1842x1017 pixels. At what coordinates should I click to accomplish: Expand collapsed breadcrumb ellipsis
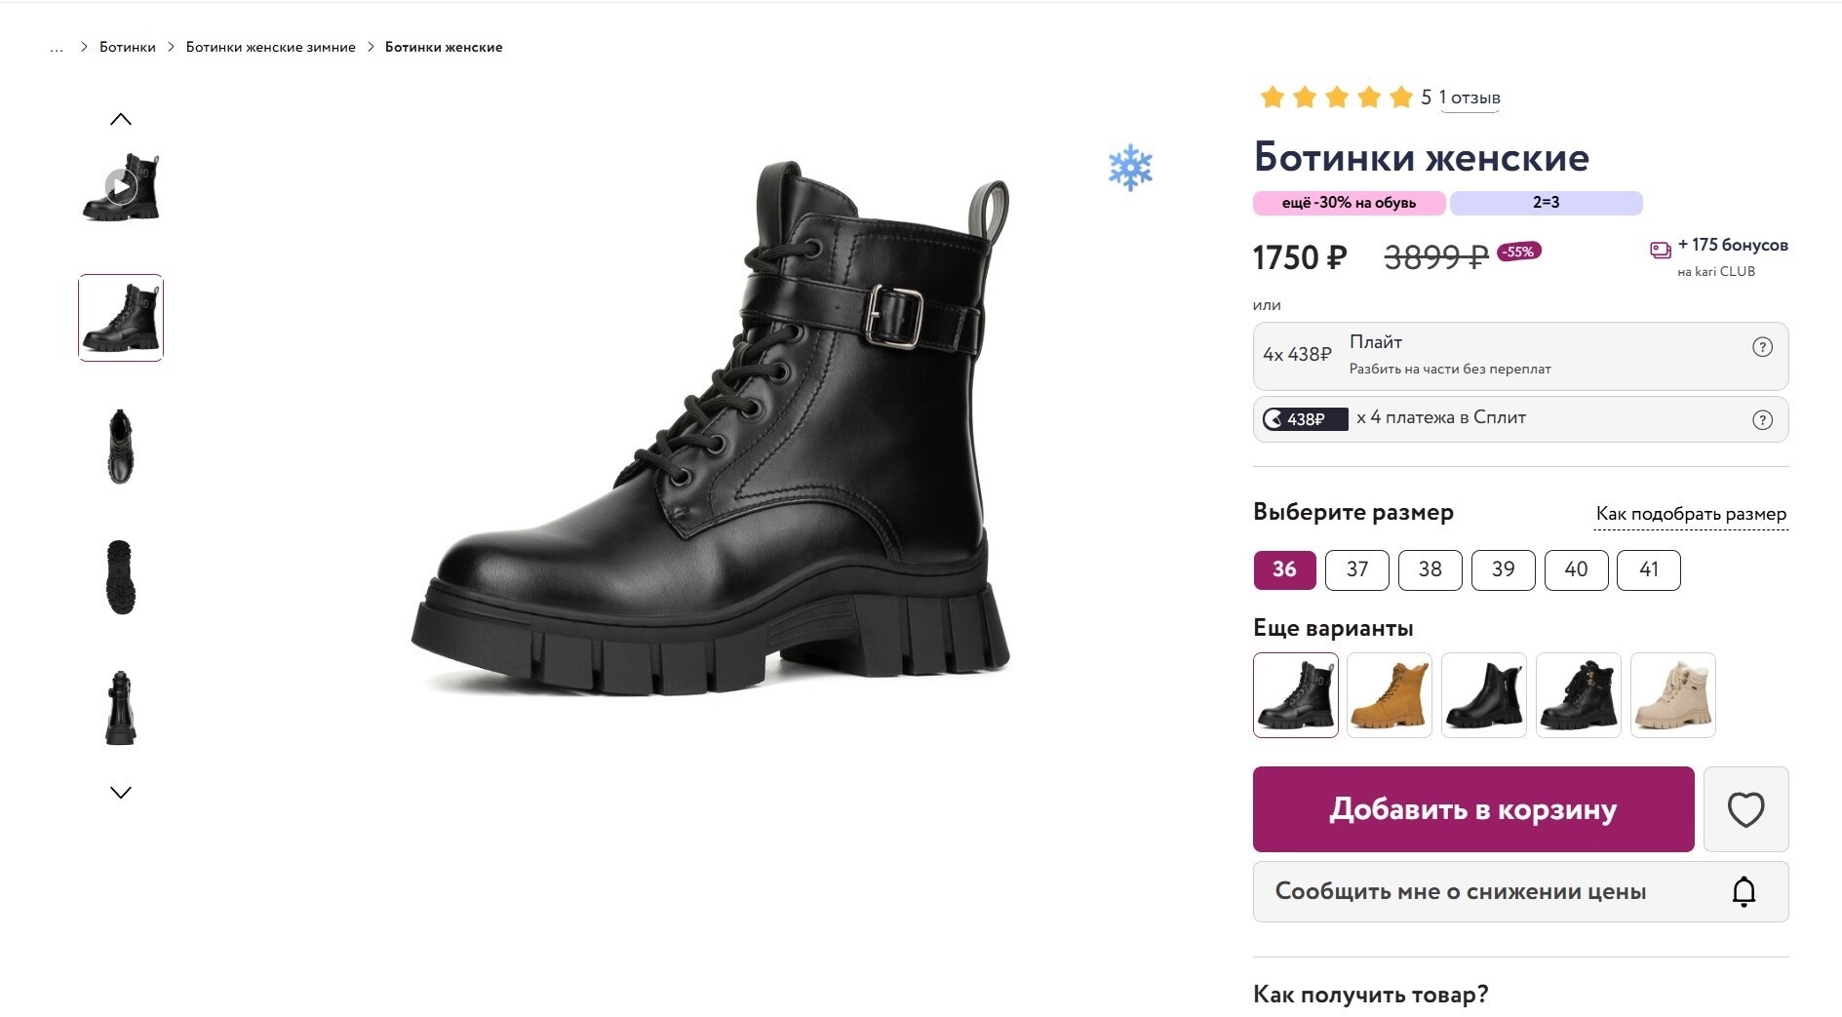(x=57, y=47)
